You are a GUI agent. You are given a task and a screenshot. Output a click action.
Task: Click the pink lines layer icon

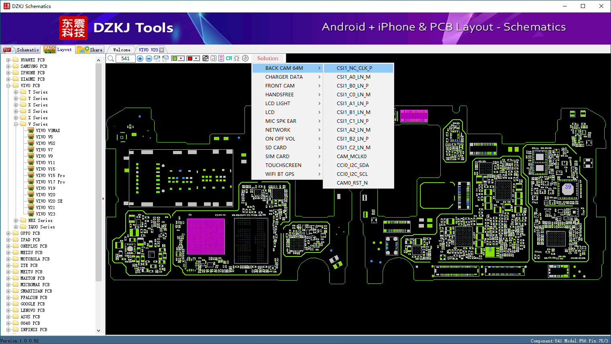click(221, 58)
